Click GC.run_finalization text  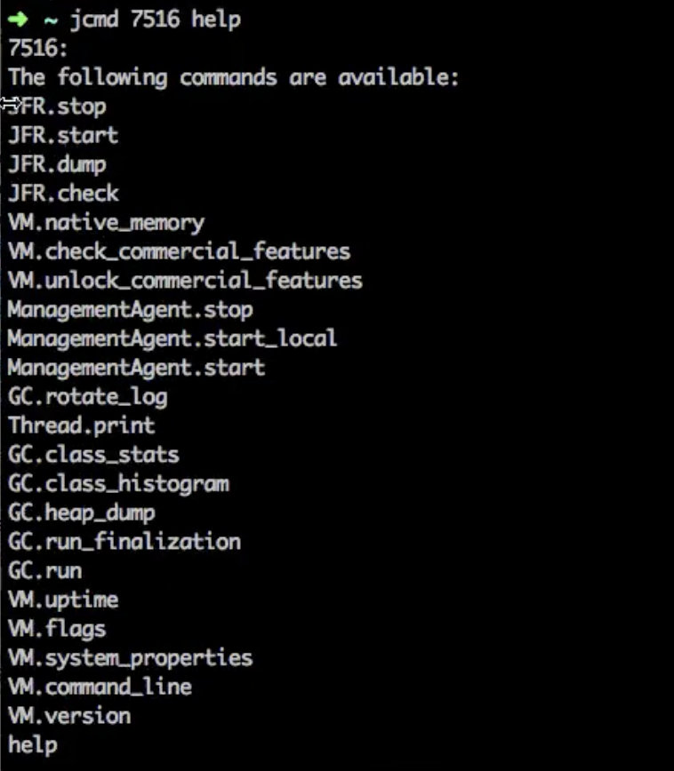(x=124, y=542)
